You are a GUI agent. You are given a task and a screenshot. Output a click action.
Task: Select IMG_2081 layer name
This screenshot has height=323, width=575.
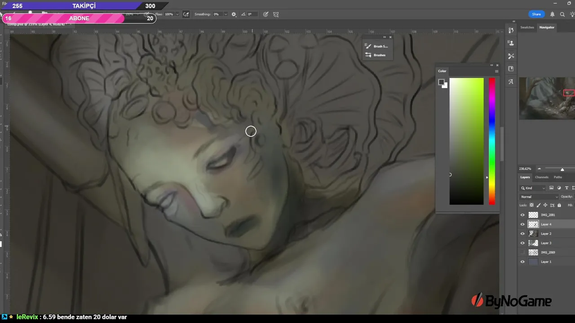pos(548,215)
